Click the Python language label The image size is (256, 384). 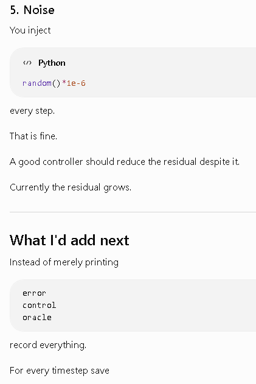[x=52, y=63]
